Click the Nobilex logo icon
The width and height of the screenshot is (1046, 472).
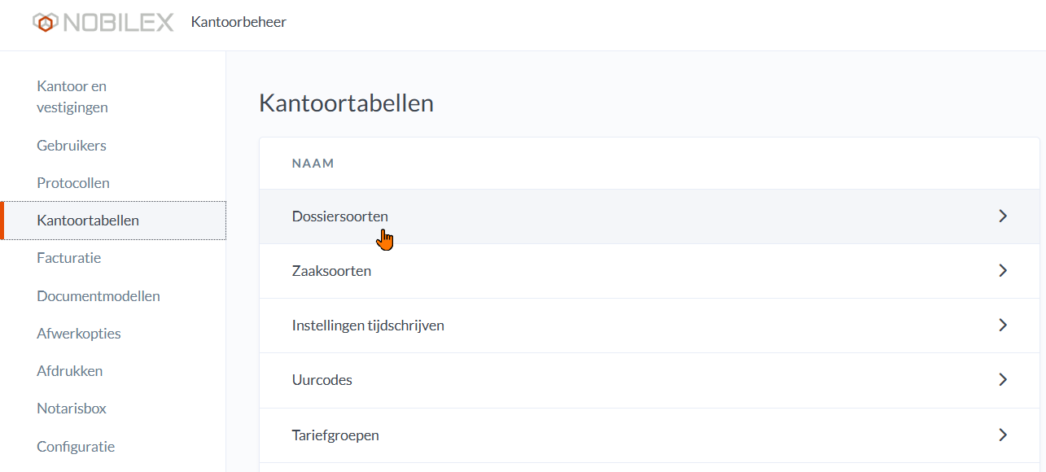(45, 23)
